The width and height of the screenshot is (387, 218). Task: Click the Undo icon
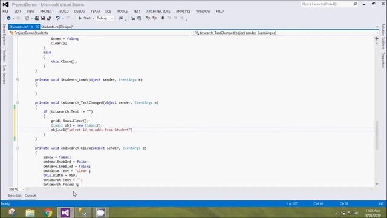pyautogui.click(x=57, y=18)
